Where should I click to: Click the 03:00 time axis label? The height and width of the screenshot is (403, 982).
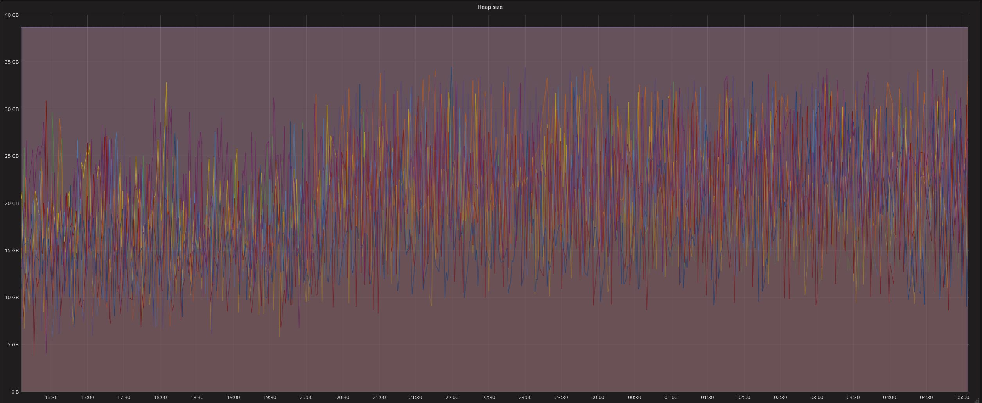(x=817, y=398)
